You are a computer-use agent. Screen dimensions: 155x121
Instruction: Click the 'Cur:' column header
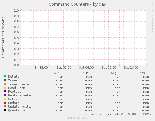coord(57,73)
